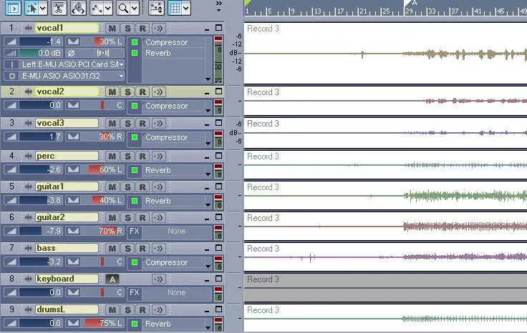This screenshot has width=527, height=333.
Task: Minimize the bass track strip
Action: point(207,249)
